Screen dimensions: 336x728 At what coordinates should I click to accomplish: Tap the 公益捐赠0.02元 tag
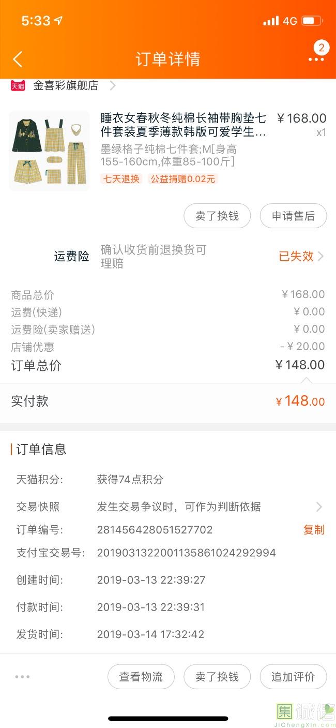click(x=183, y=179)
